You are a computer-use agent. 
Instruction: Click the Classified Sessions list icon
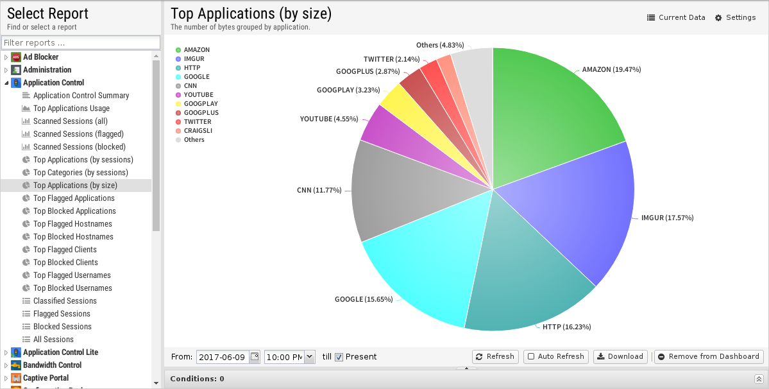click(x=26, y=300)
